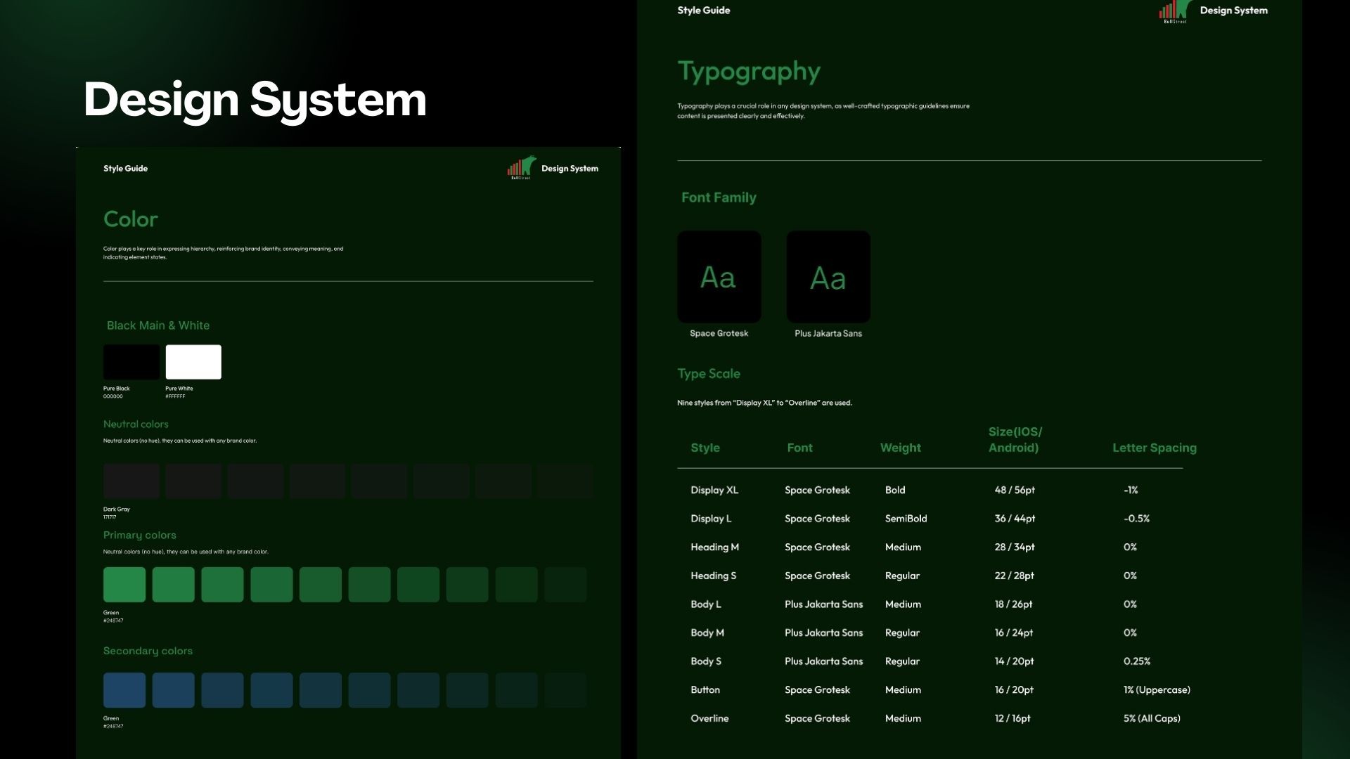Click the Letter Spacing column header
1350x759 pixels.
coord(1154,448)
